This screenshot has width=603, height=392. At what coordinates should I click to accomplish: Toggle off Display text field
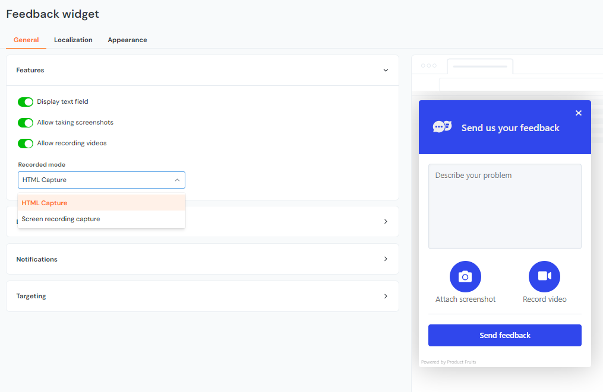coord(25,101)
